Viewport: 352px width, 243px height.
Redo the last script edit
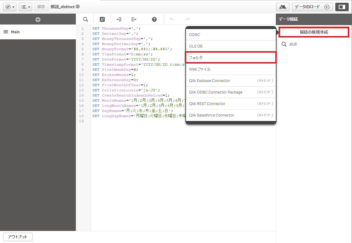188,19
